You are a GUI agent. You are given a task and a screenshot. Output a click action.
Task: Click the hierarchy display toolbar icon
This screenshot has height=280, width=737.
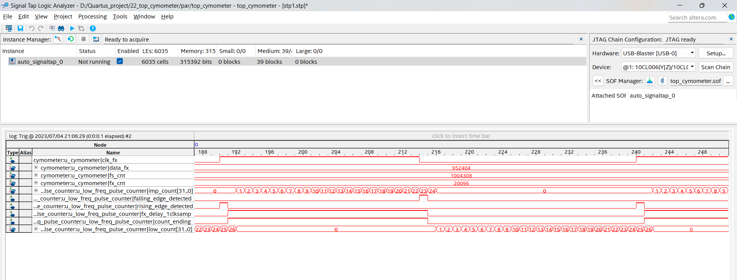click(9, 28)
